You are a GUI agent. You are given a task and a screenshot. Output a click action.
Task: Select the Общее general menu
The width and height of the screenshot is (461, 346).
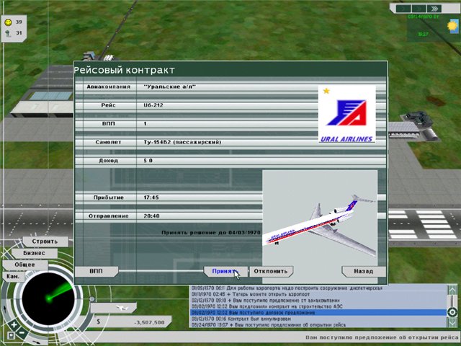[25, 265]
